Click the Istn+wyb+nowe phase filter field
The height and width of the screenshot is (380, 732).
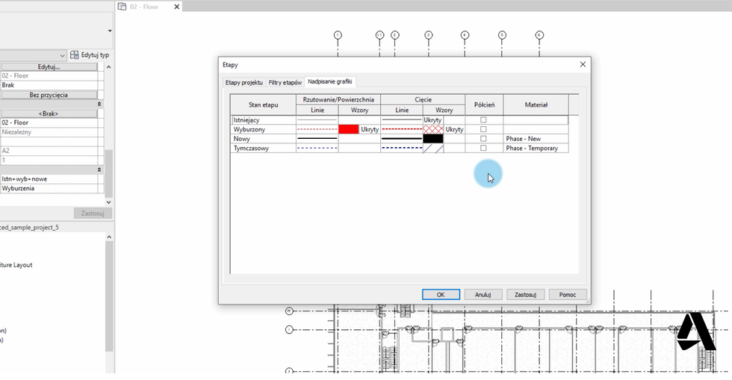[49, 178]
